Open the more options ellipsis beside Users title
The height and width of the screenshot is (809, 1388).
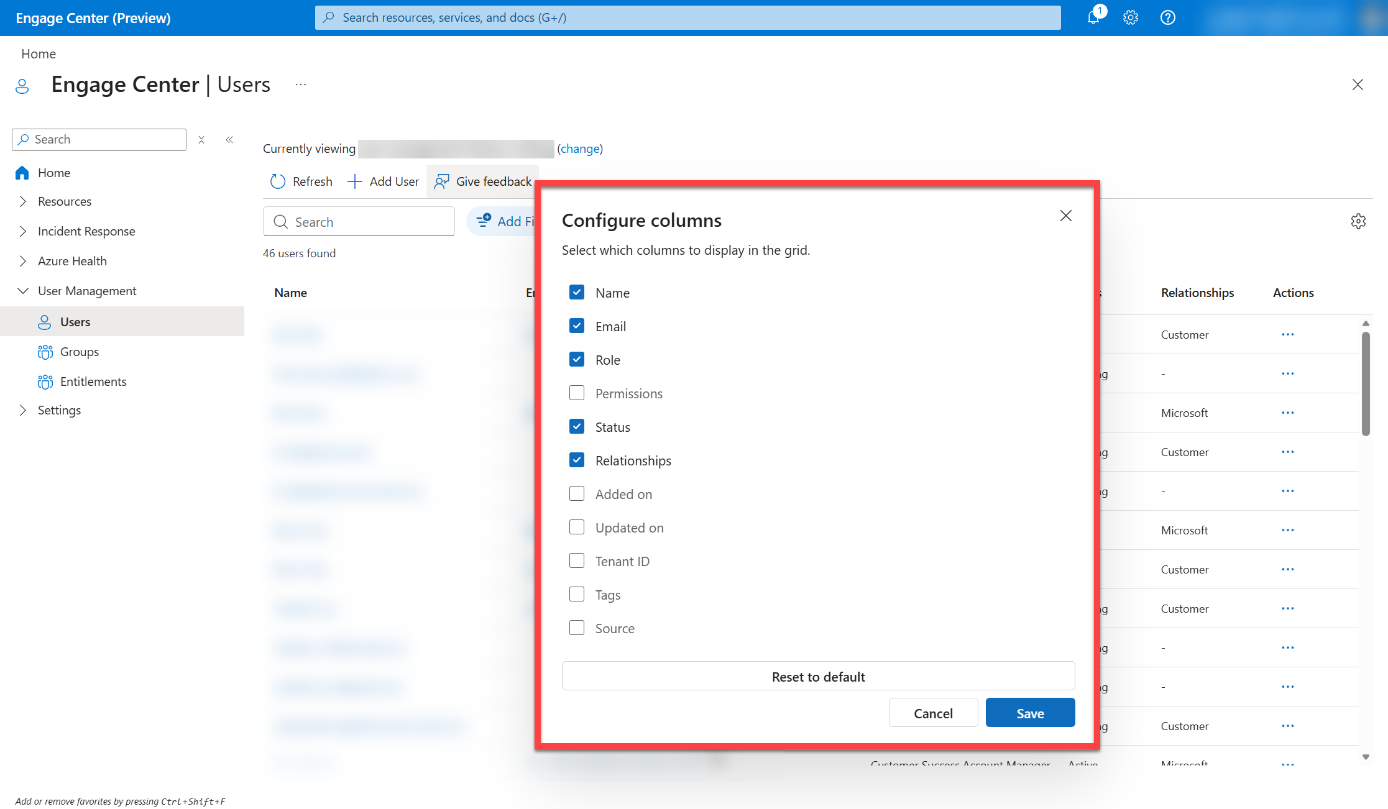point(301,85)
